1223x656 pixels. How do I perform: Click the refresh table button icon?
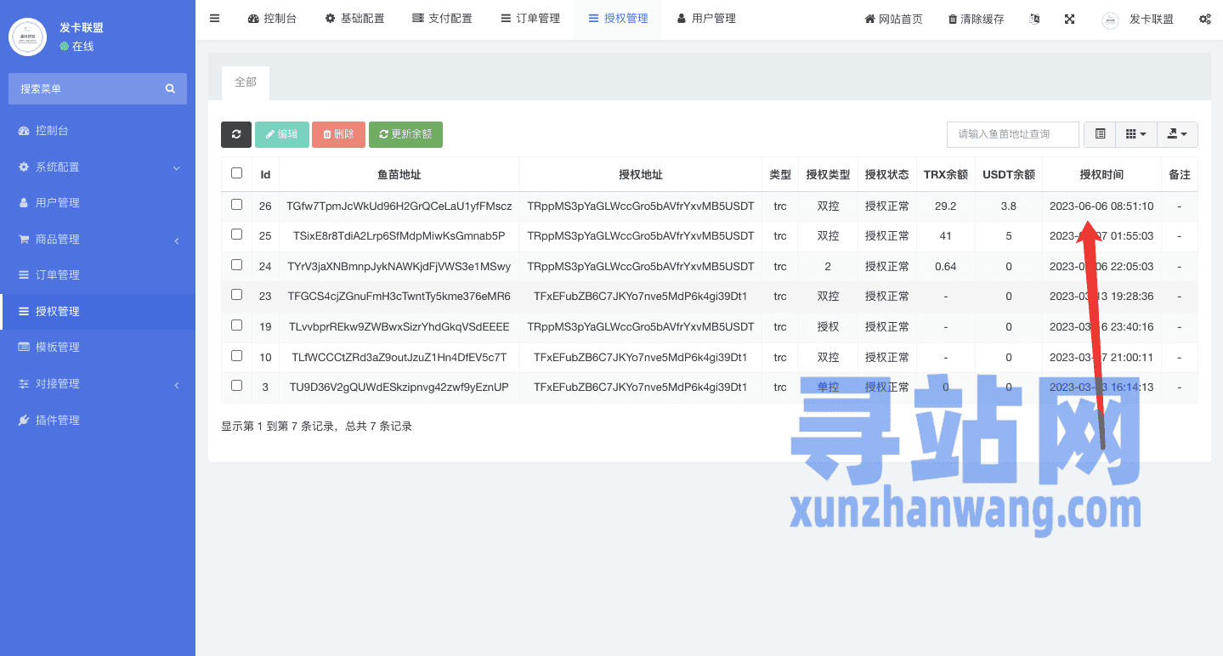[x=236, y=134]
